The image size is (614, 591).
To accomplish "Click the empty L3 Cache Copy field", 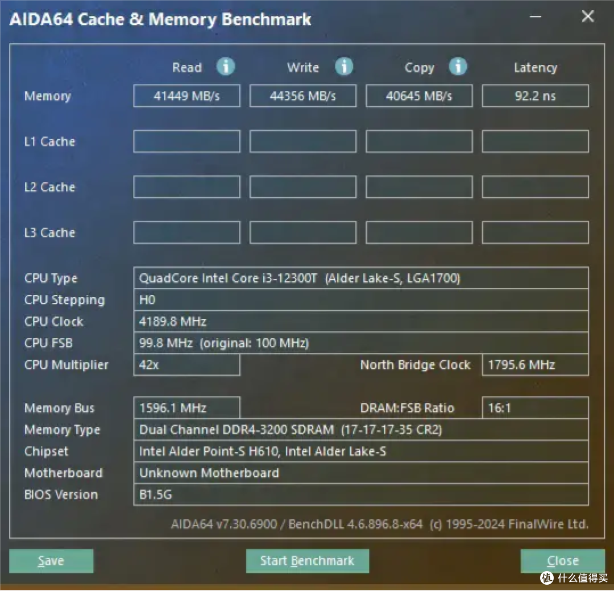I will pos(419,232).
